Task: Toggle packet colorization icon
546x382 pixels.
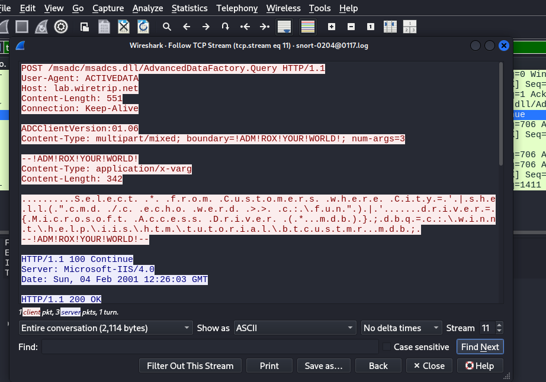Action: pyautogui.click(x=308, y=27)
